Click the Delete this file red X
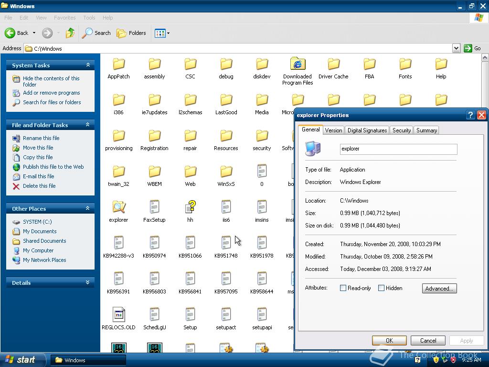The width and height of the screenshot is (489, 367). pos(16,186)
